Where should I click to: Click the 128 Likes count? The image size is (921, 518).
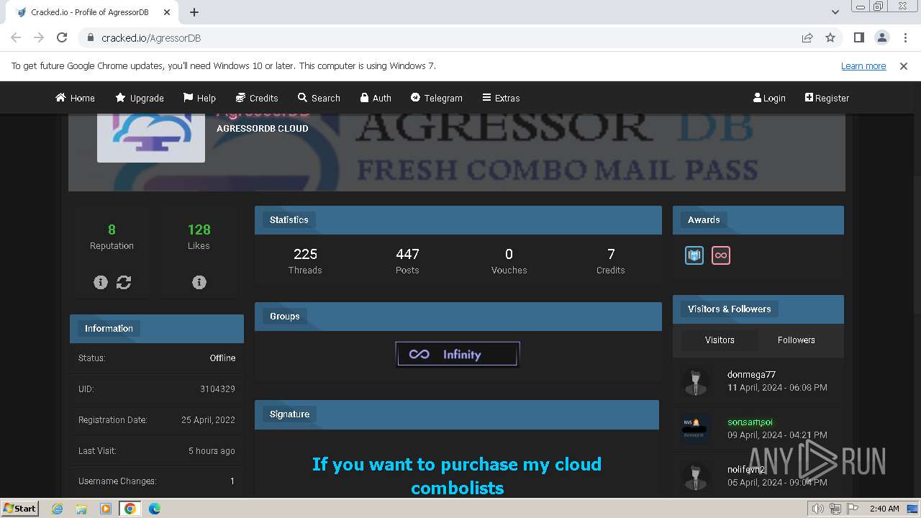pos(199,230)
